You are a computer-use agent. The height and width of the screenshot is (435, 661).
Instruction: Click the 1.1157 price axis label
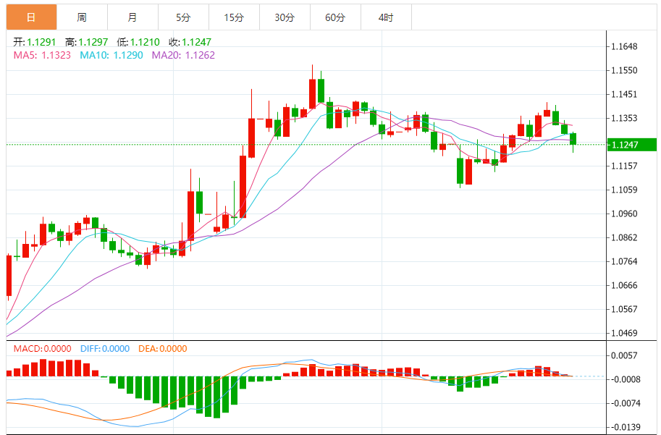coord(624,166)
